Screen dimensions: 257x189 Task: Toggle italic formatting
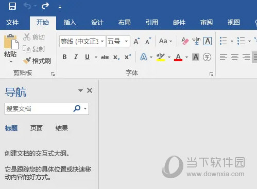point(76,57)
